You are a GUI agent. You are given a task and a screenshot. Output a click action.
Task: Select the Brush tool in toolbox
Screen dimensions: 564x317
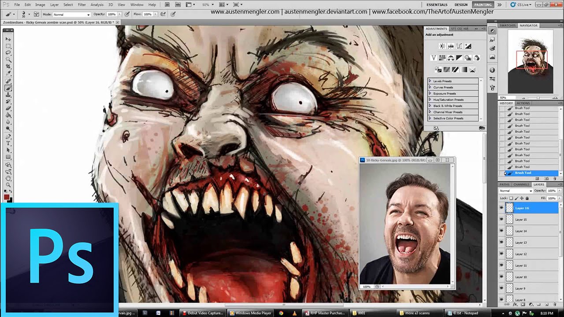pyautogui.click(x=8, y=88)
